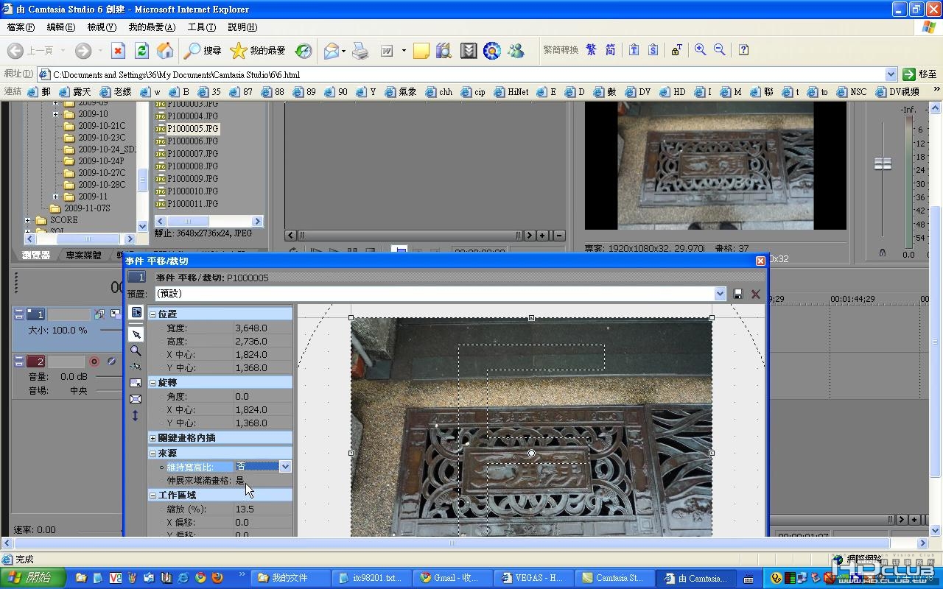The image size is (943, 589).
Task: Click the master volume fader handle
Action: [883, 163]
